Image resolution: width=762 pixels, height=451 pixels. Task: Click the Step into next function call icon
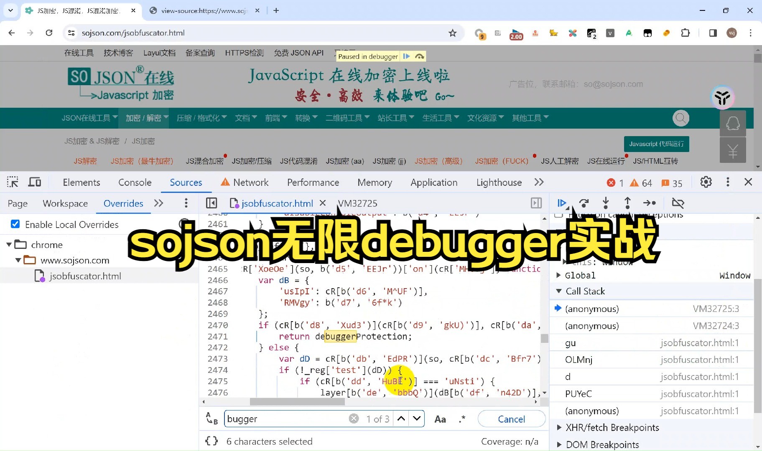click(x=606, y=203)
